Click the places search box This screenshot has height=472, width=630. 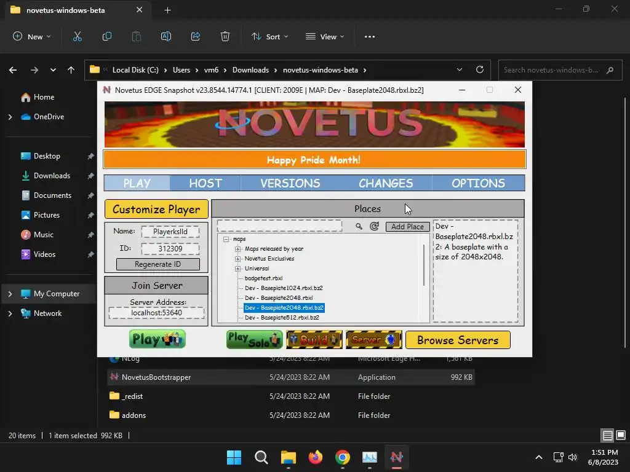pos(280,226)
